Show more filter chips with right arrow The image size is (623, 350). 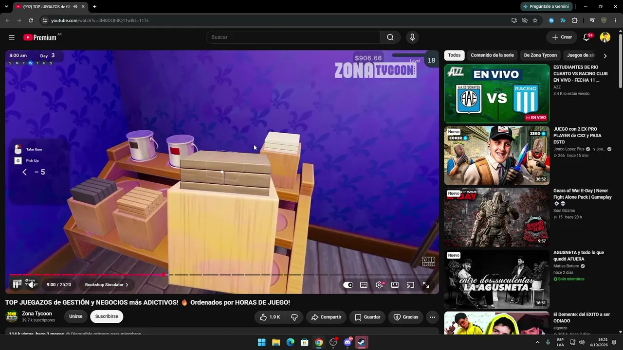pyautogui.click(x=605, y=56)
